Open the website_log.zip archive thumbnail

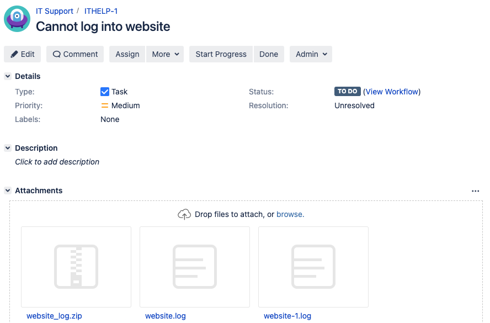76,267
